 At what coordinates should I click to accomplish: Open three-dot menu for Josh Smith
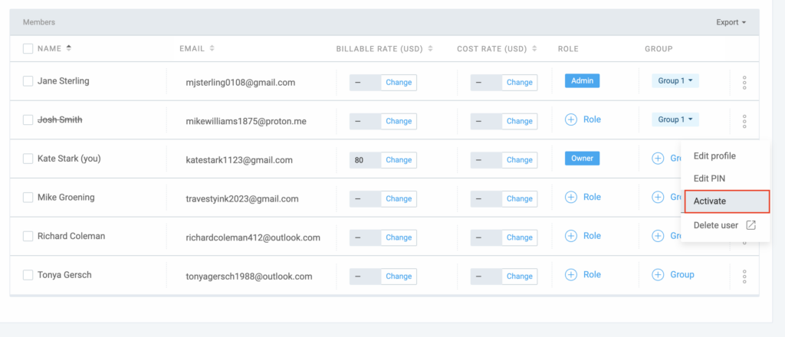[x=744, y=121]
